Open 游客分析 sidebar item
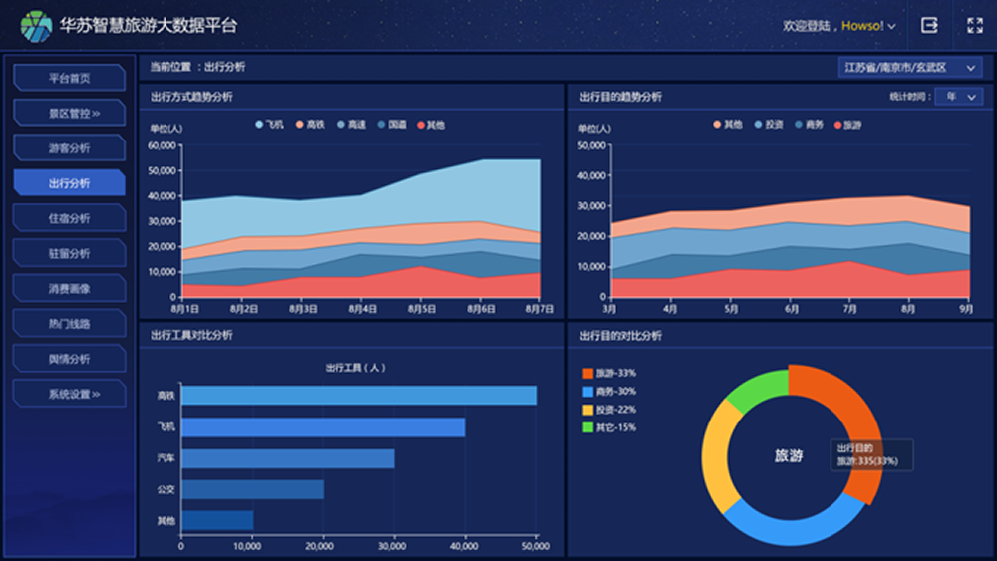Screen dimensions: 997x561 tap(70, 148)
